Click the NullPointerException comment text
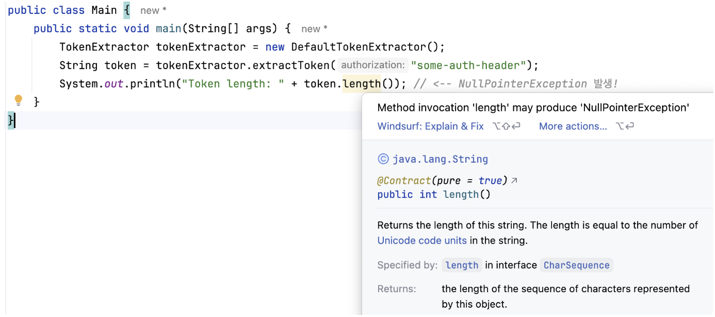The height and width of the screenshot is (317, 715). point(522,84)
